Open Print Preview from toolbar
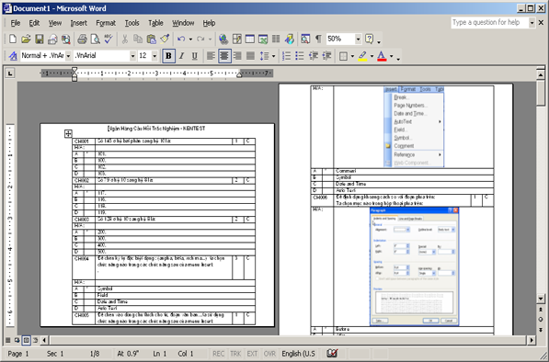 [x=95, y=39]
